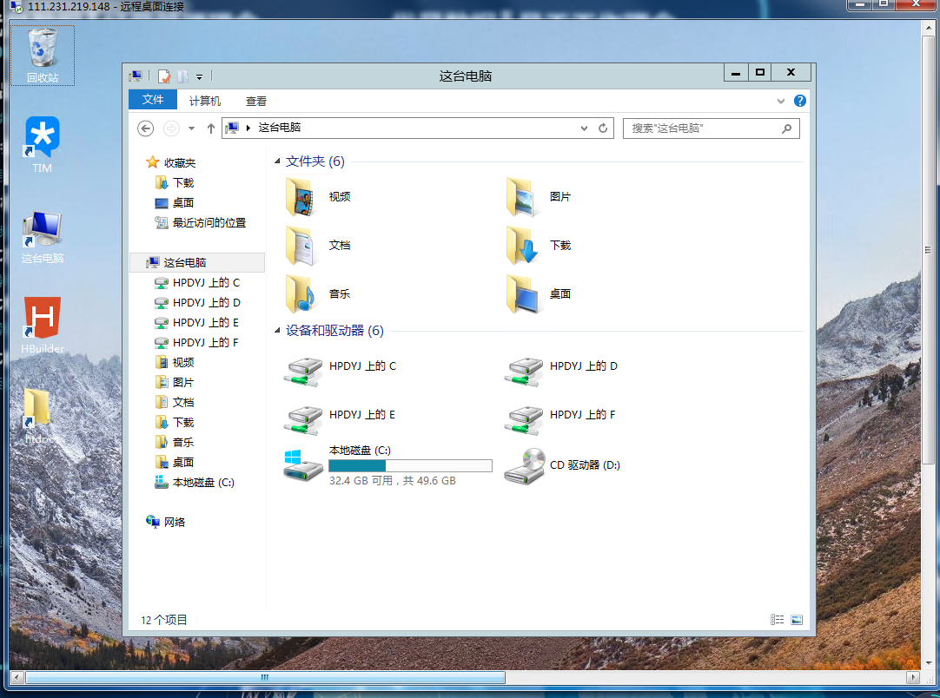Select drive HPDYJ 上的 F in main pane
This screenshot has height=698, width=940.
click(560, 418)
